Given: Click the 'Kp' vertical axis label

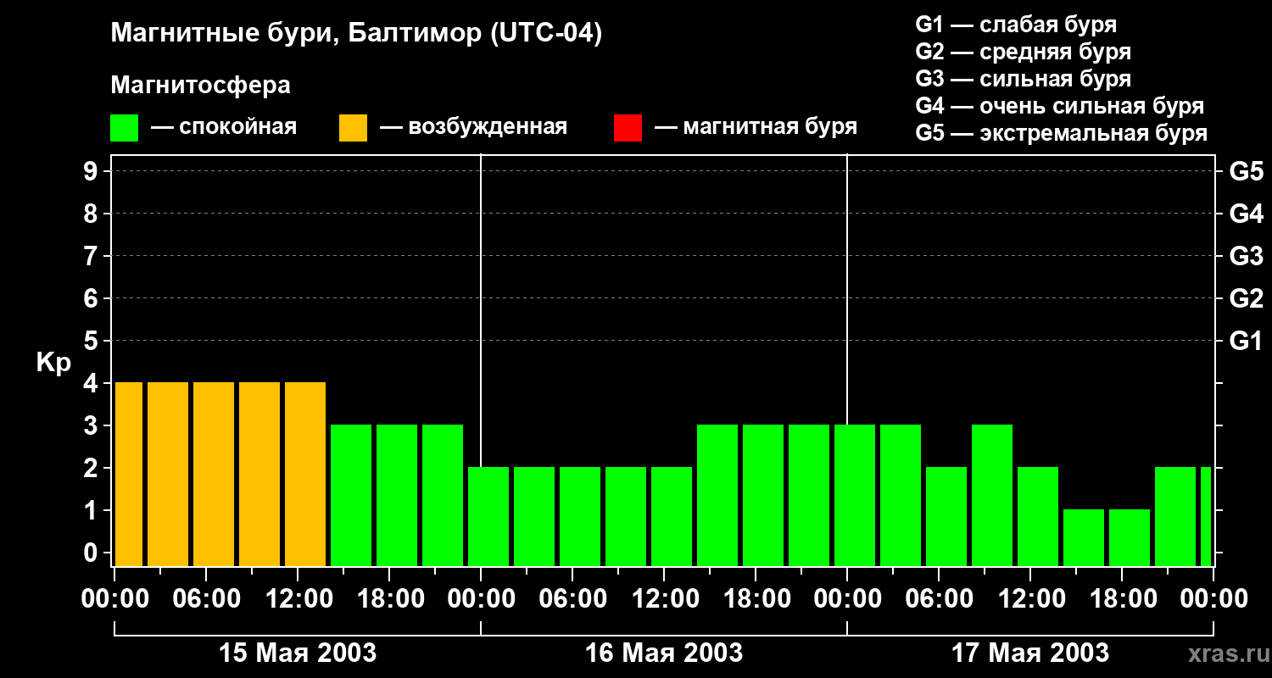Looking at the screenshot, I should (x=53, y=363).
